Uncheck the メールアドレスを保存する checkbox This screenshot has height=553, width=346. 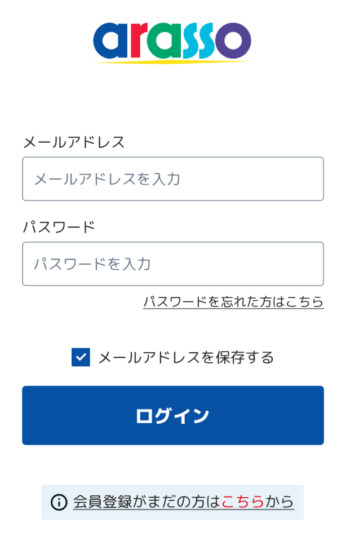81,357
